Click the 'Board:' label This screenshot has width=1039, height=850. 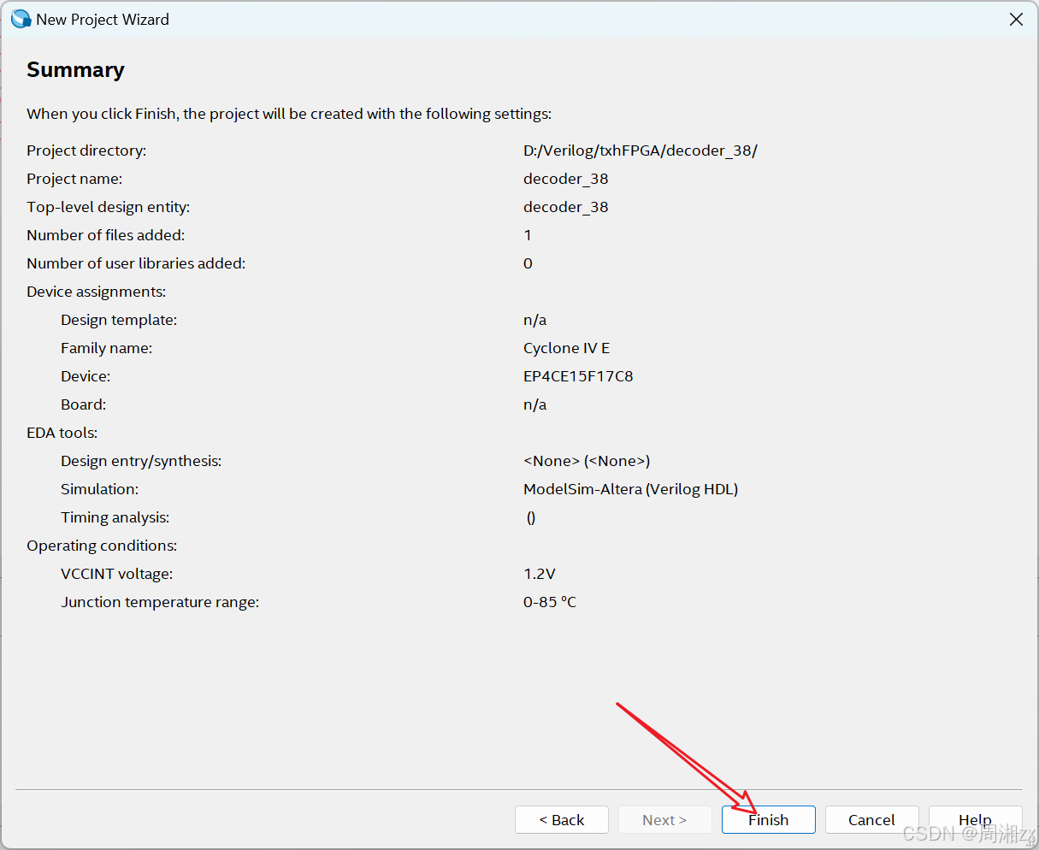[x=84, y=404]
